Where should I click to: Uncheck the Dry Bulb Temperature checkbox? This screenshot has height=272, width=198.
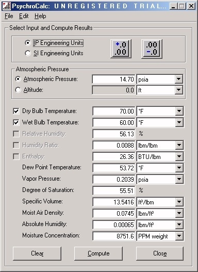(16, 111)
